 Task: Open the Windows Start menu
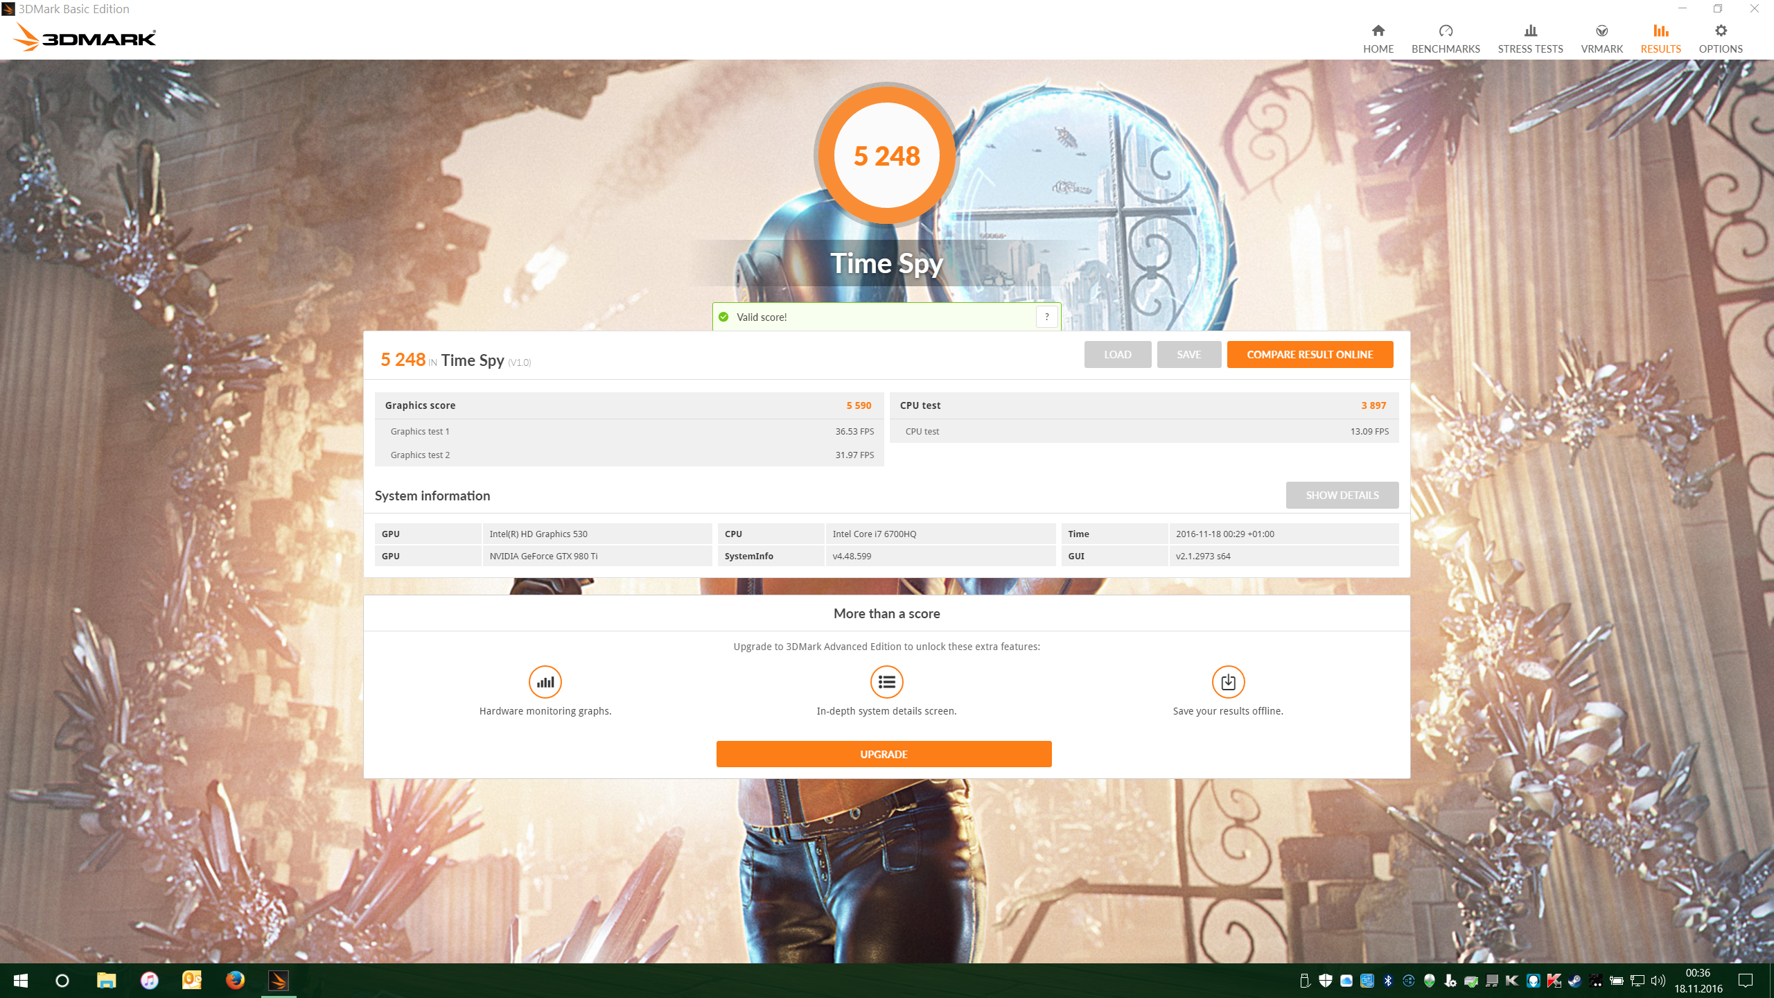click(x=20, y=980)
